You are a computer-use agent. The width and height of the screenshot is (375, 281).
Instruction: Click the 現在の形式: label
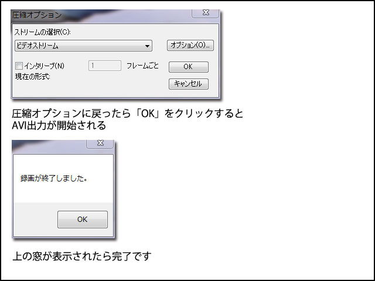pos(33,77)
